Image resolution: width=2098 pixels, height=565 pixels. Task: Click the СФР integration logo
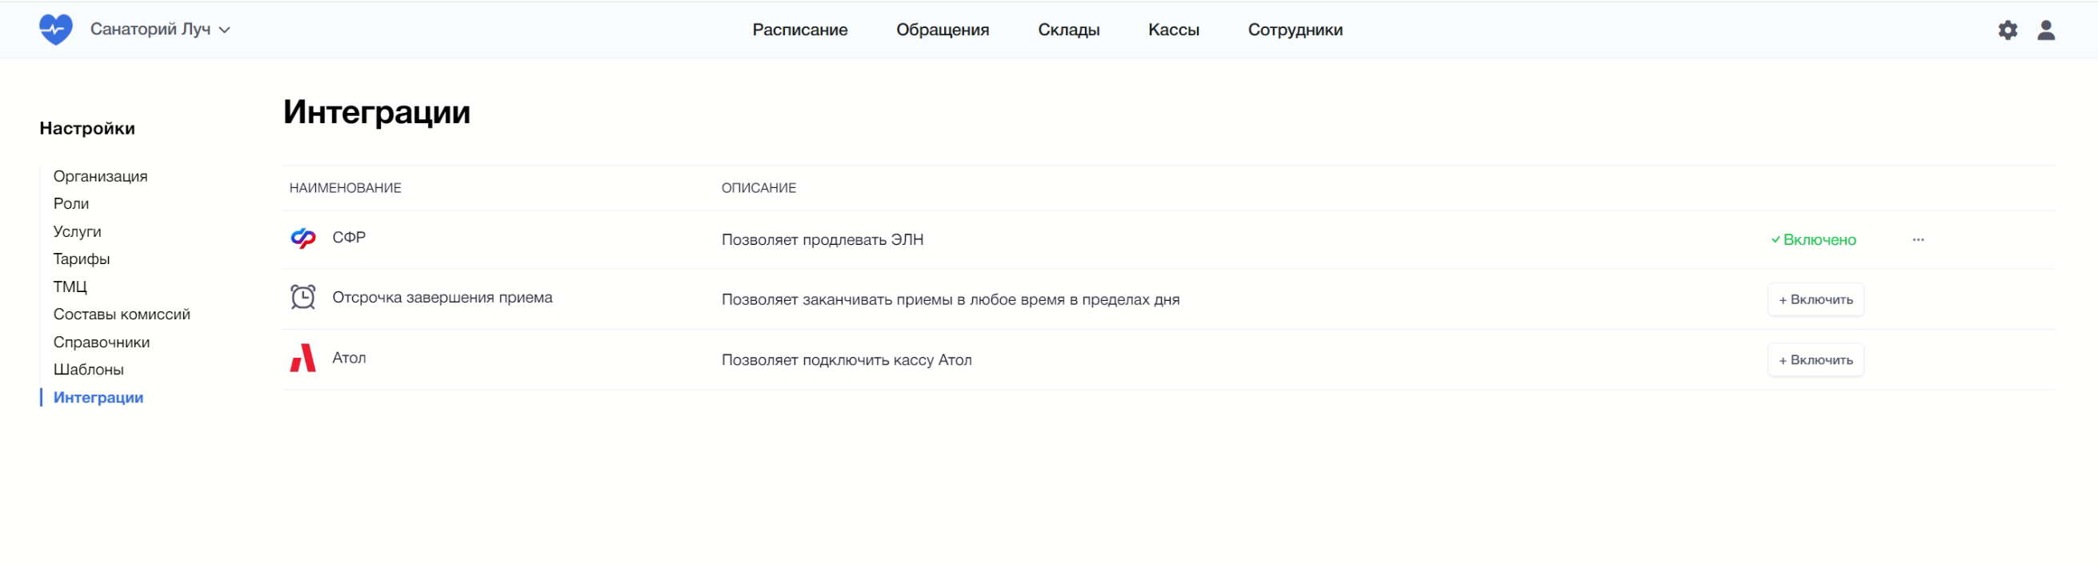303,238
